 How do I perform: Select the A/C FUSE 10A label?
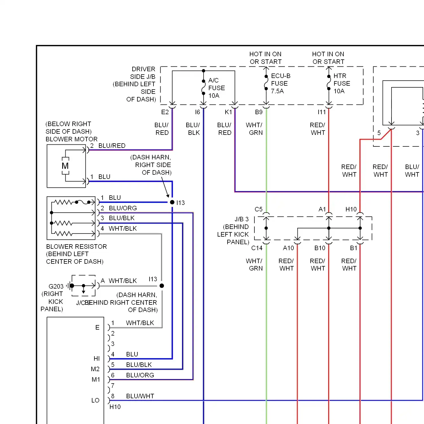pyautogui.click(x=217, y=88)
